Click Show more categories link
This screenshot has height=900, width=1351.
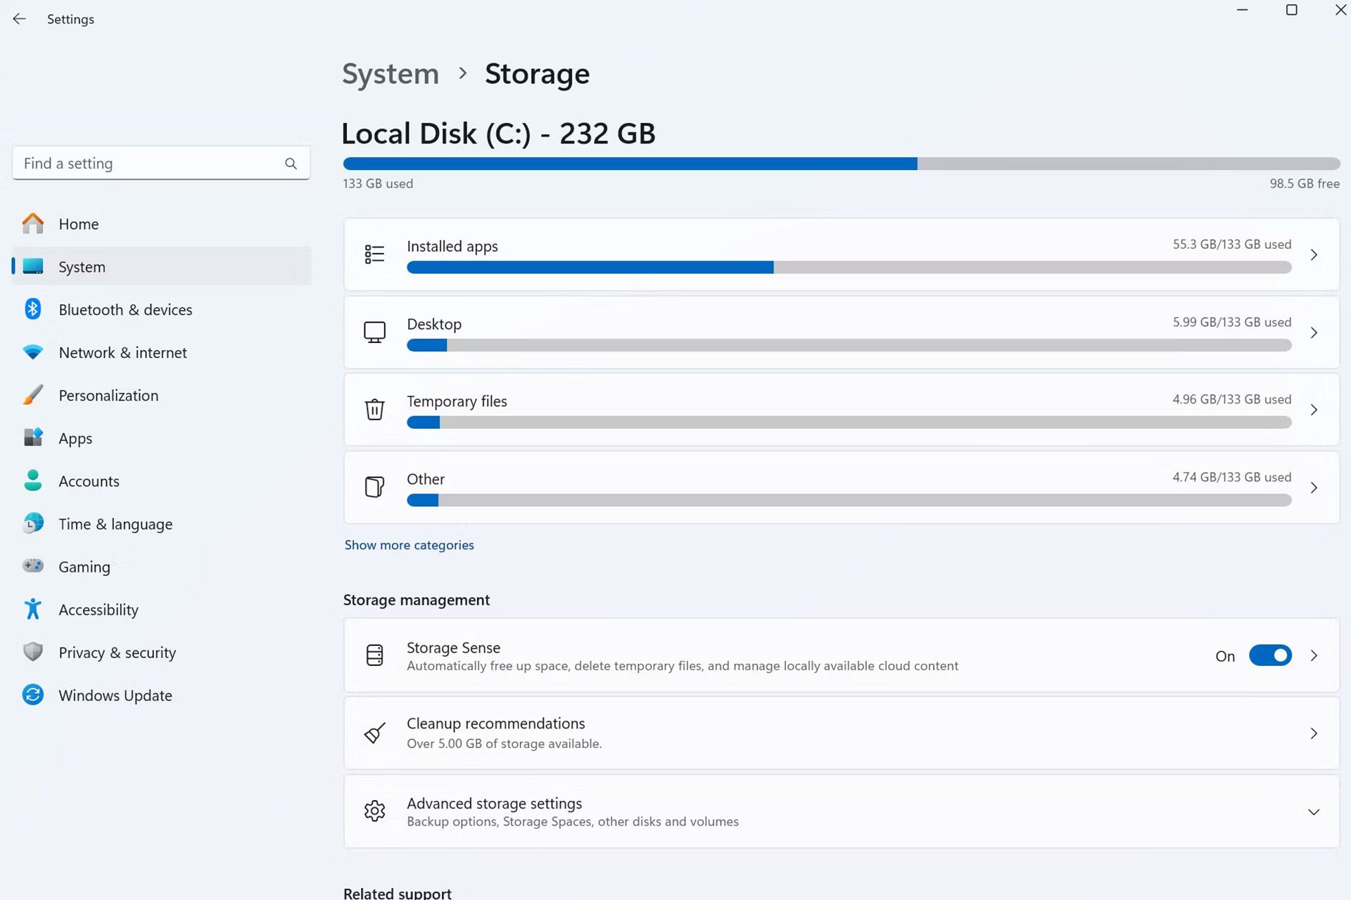(409, 545)
